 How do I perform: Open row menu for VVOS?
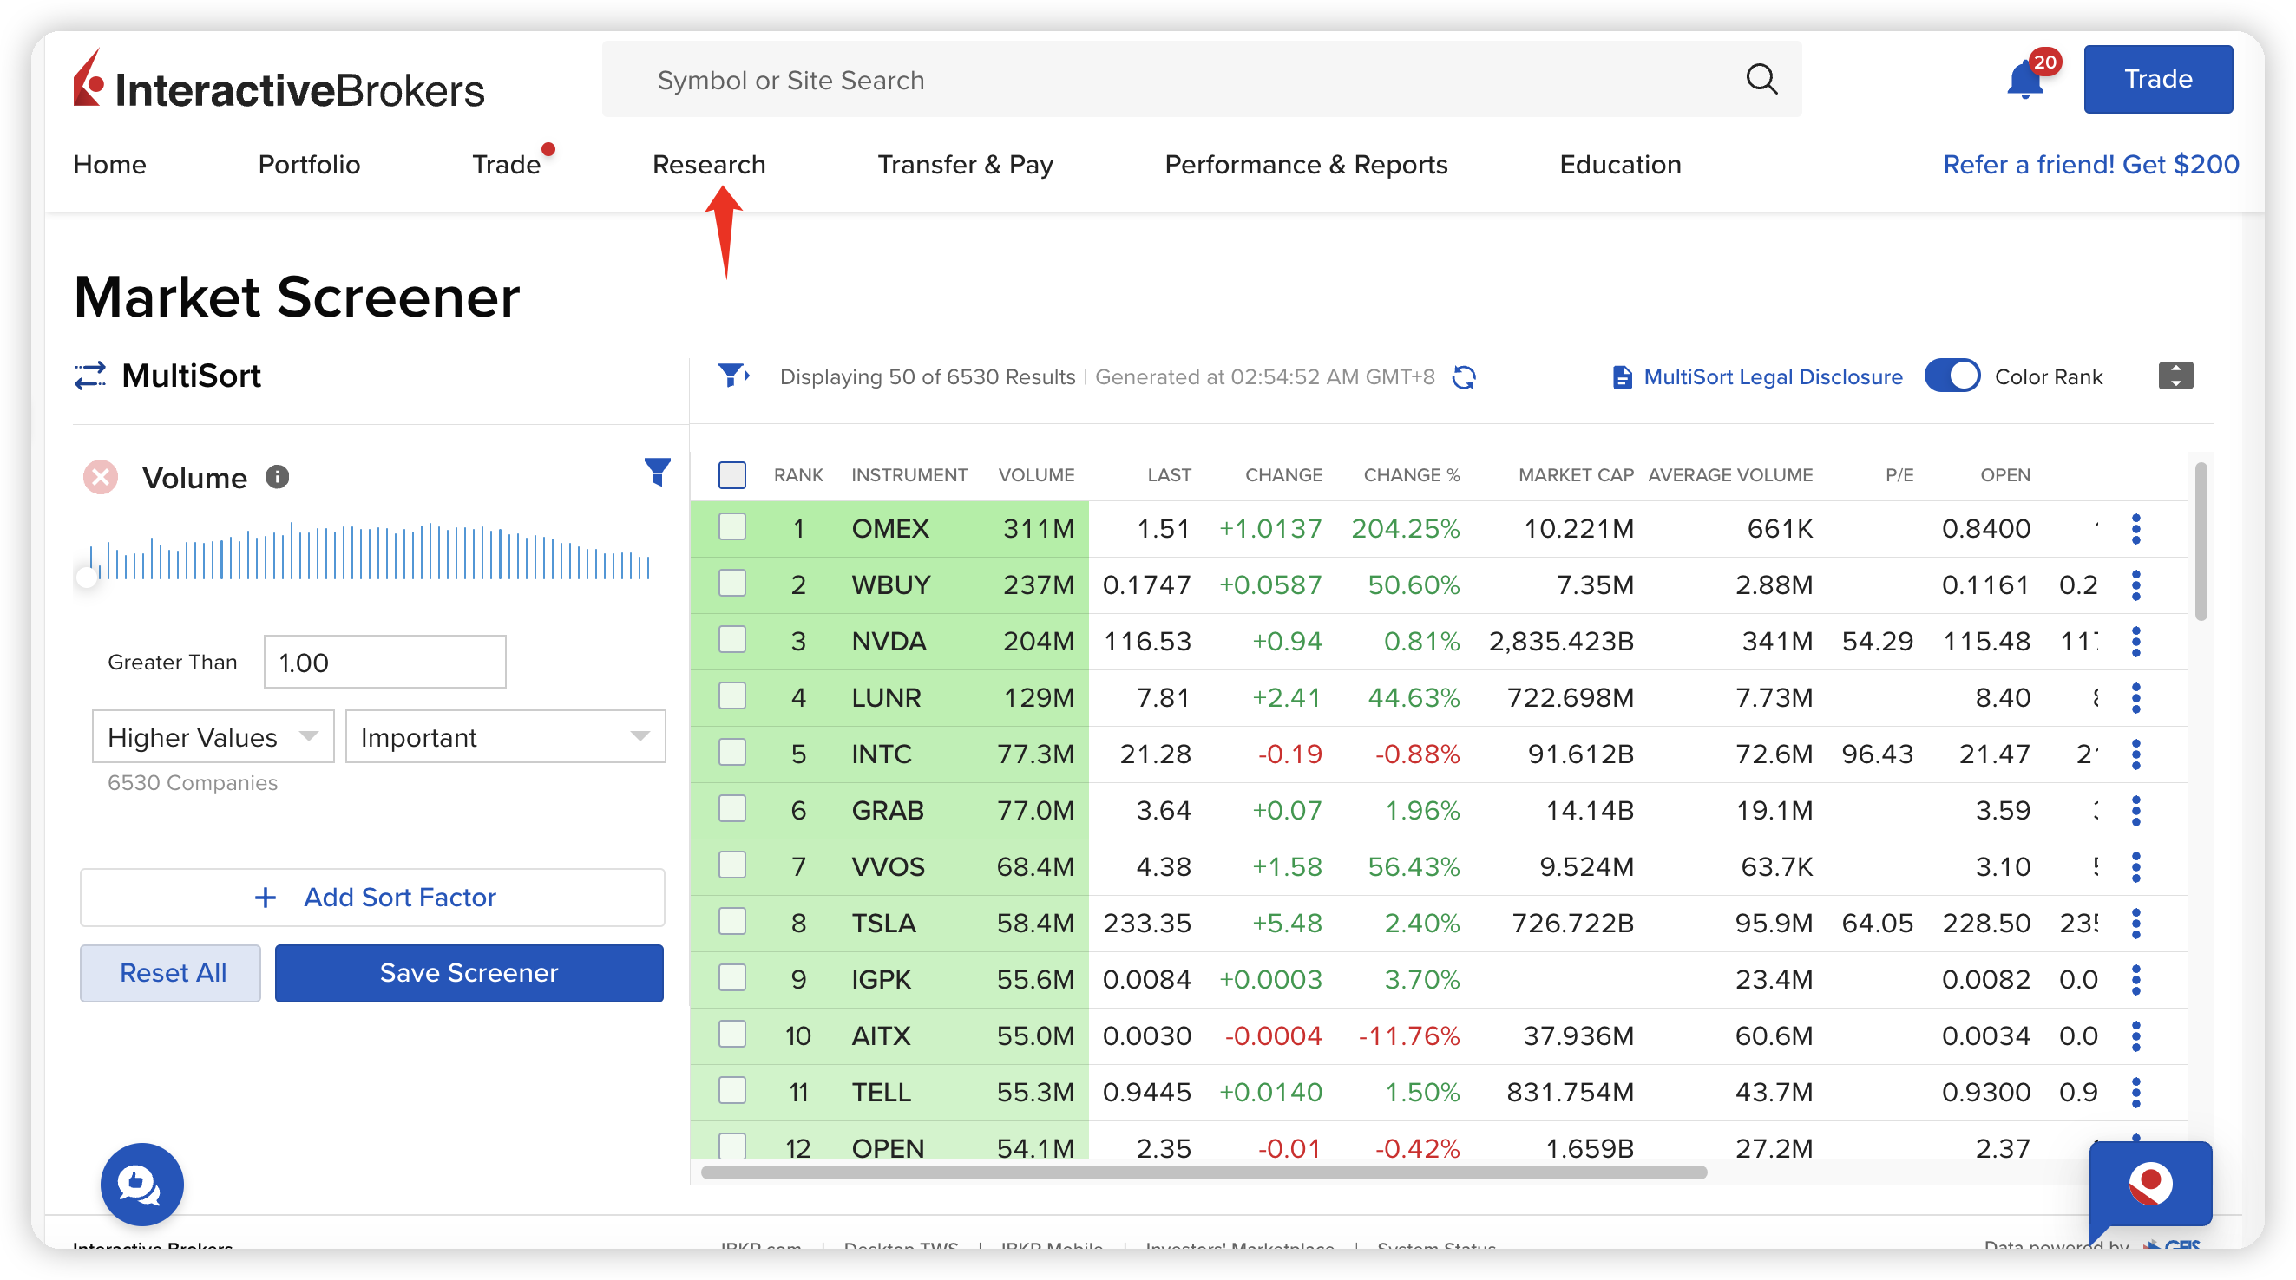click(2135, 866)
